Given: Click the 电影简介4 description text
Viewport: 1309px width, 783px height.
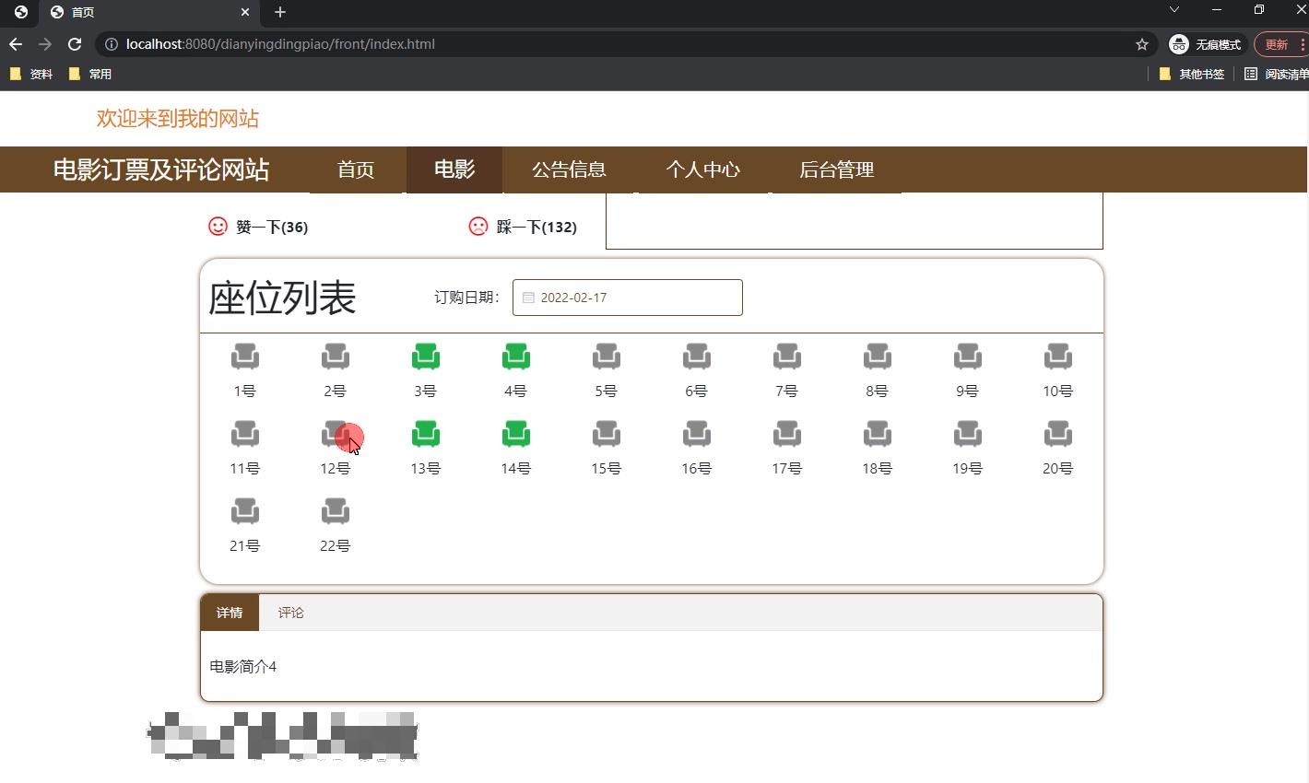Looking at the screenshot, I should coord(243,666).
